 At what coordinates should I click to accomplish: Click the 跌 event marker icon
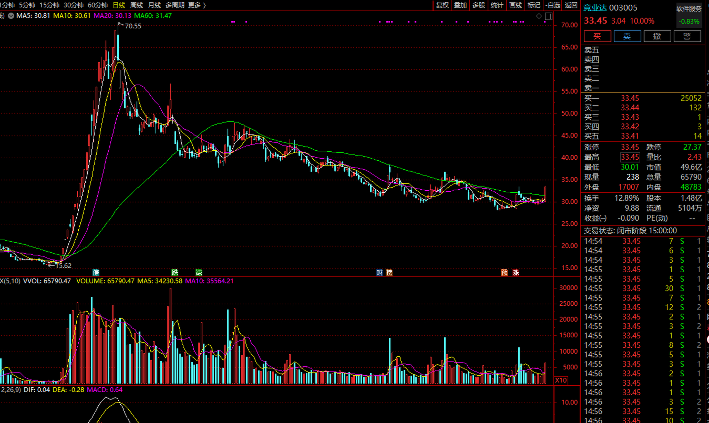tap(175, 272)
